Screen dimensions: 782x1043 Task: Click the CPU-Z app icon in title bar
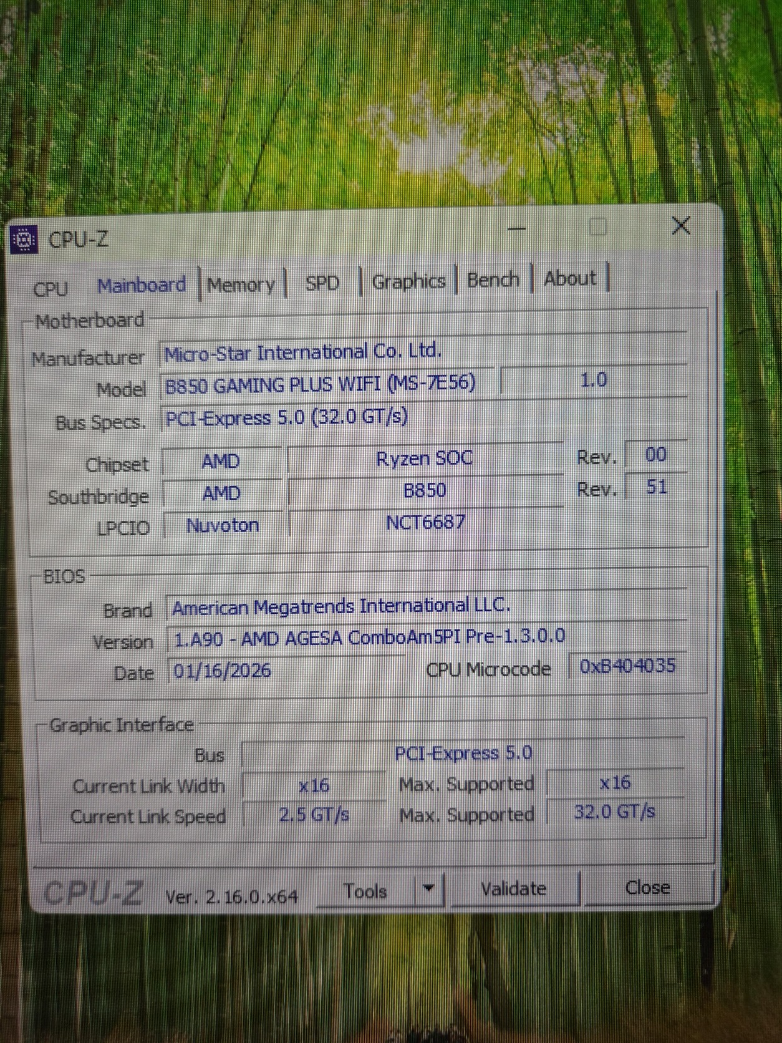click(x=24, y=240)
